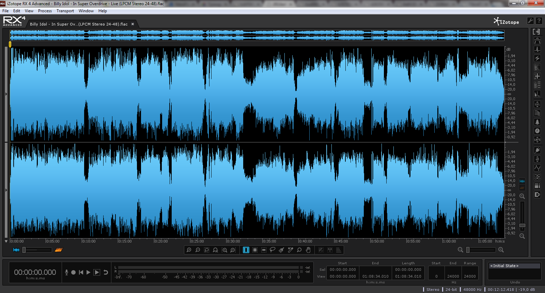Toggle play selection mode

pyautogui.click(x=97, y=272)
